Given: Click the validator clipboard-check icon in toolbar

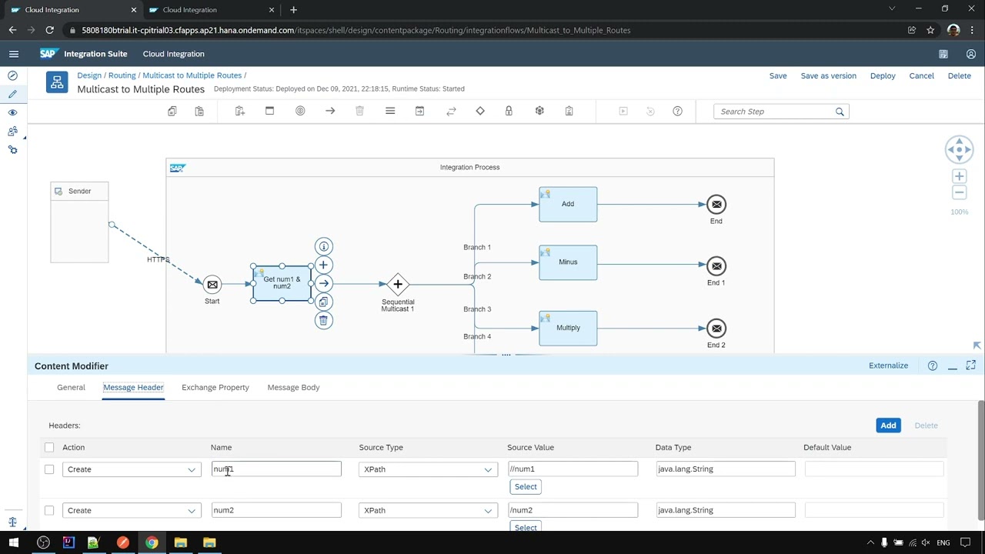Looking at the screenshot, I should click(x=569, y=112).
